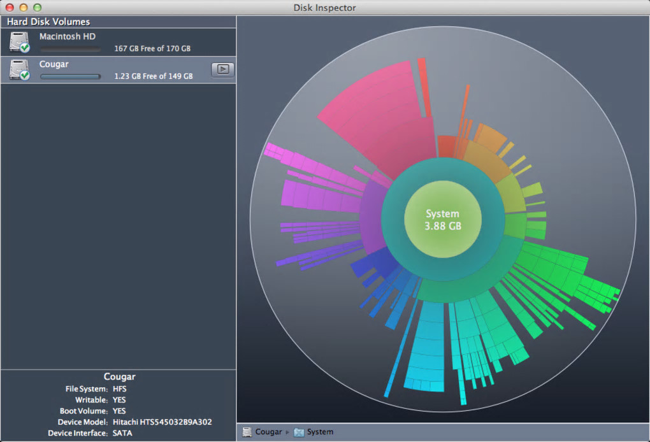The width and height of the screenshot is (650, 442).
Task: Select the large pink chart segment
Action: 376,115
